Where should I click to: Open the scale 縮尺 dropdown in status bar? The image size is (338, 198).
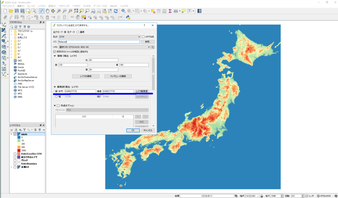click(x=258, y=196)
